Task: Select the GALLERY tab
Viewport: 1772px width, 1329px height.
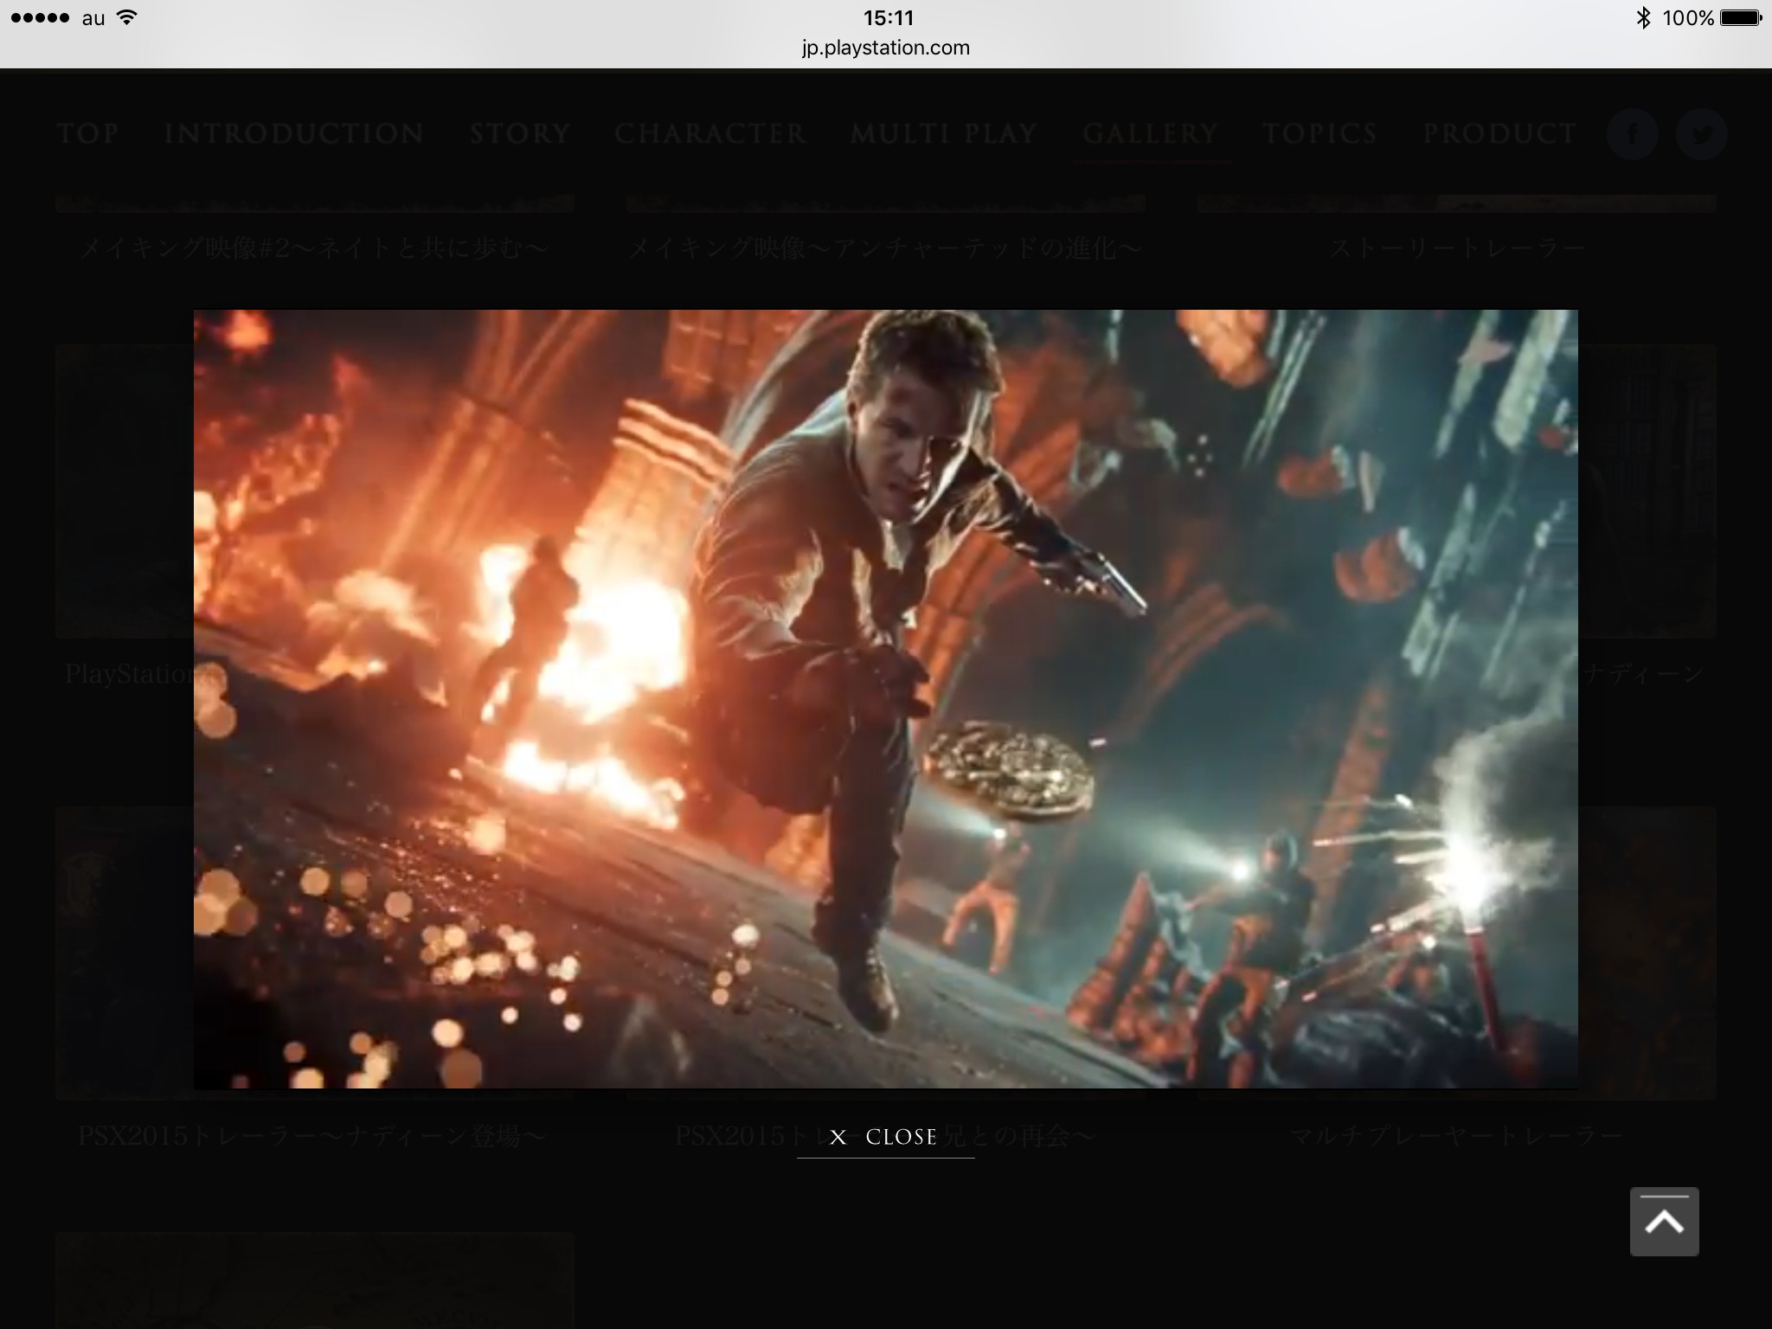Action: pyautogui.click(x=1150, y=134)
